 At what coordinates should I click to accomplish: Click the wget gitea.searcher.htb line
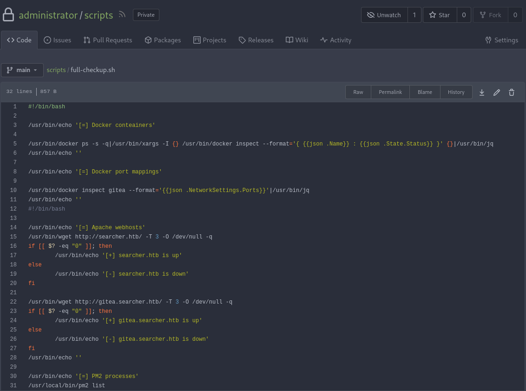[130, 302]
